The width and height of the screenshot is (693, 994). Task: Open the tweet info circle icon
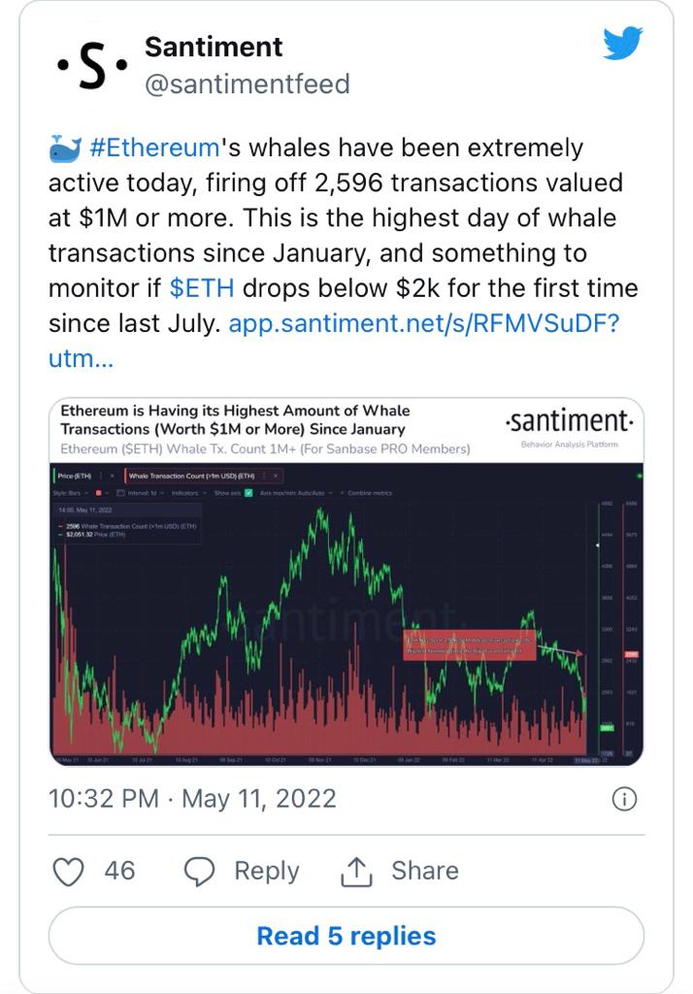point(624,799)
